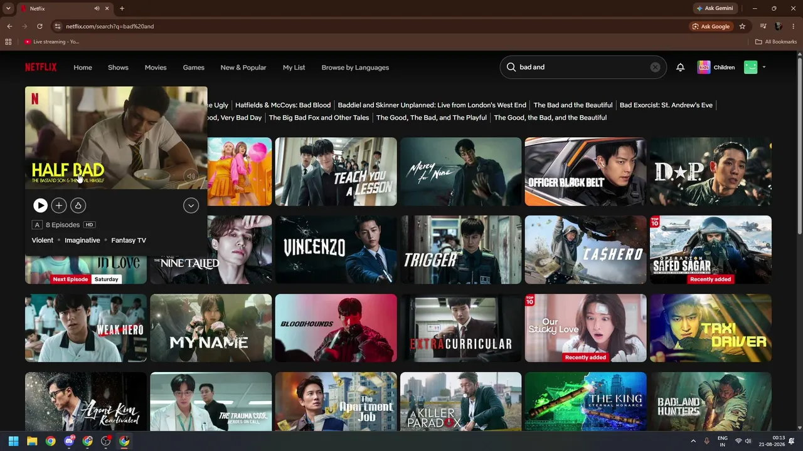This screenshot has height=451, width=803.
Task: Select the Extracurricular thumbnail
Action: click(460, 328)
